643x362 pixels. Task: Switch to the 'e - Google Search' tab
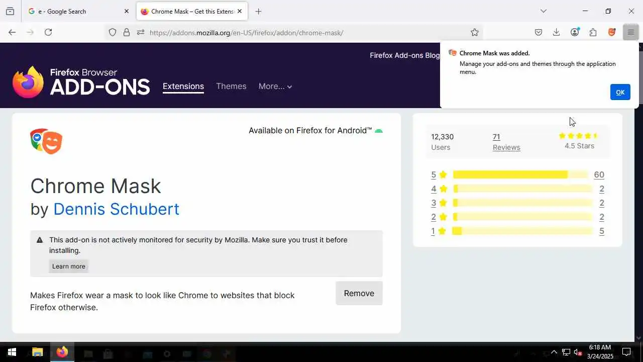click(x=78, y=11)
